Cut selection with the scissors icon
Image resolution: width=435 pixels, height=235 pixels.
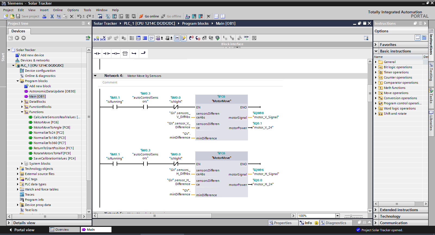(x=52, y=16)
